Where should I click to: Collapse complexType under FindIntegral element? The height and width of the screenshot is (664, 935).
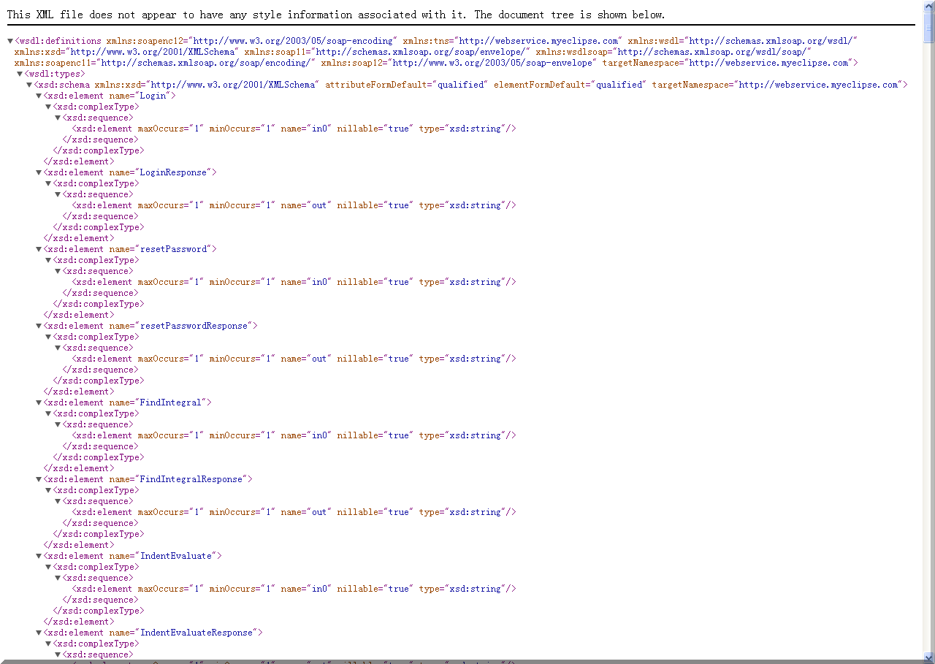click(x=48, y=414)
